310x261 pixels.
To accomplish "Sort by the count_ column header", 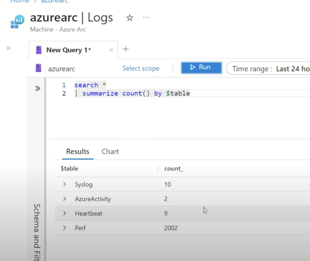I will 173,169.
